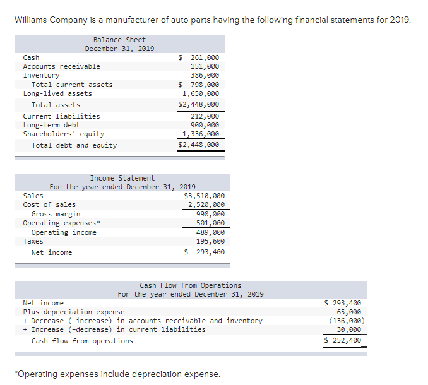The image size is (428, 385).
Task: Select the Operating expenses* label
Action: pos(62,223)
